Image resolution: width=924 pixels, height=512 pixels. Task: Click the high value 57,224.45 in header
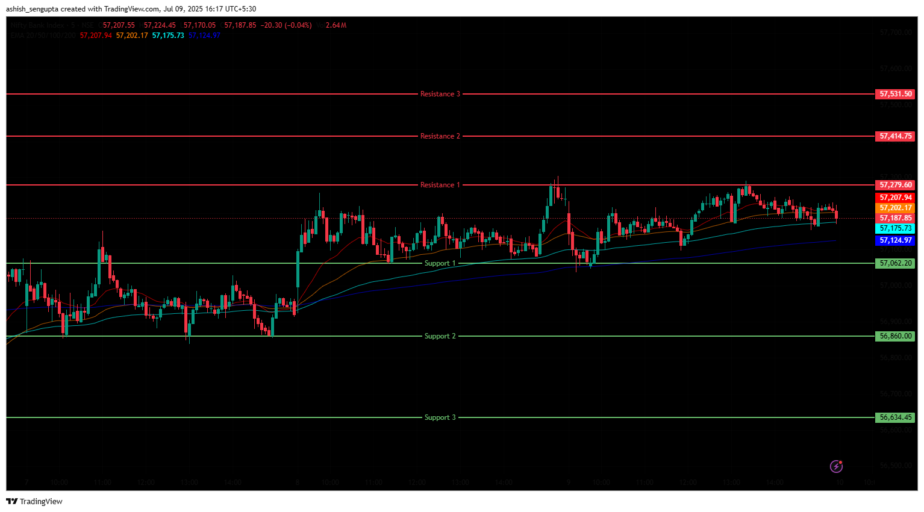(x=160, y=25)
